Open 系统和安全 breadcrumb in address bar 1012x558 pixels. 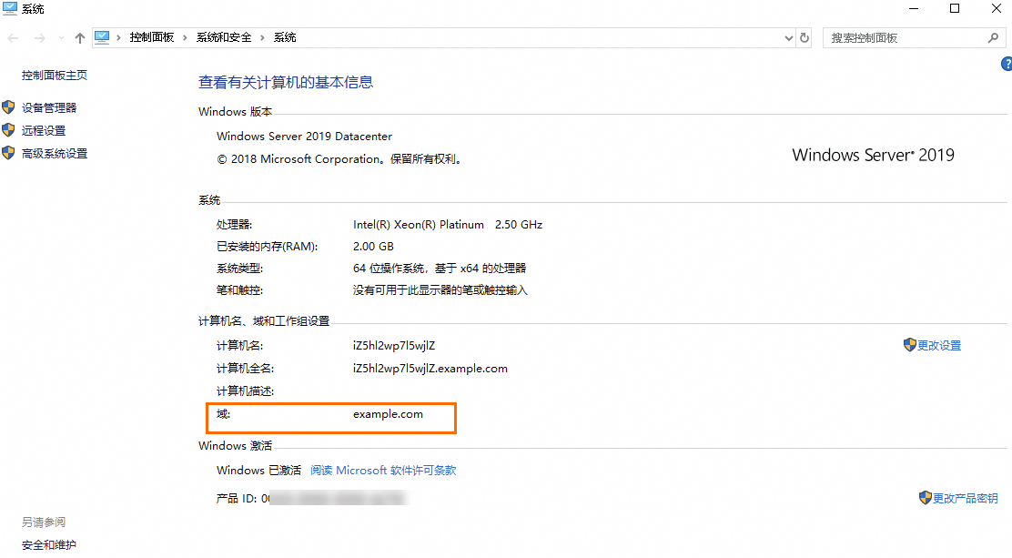224,37
